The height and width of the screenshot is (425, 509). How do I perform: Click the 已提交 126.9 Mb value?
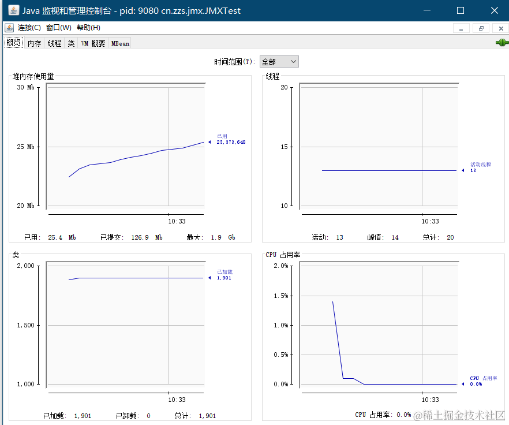tap(132, 237)
